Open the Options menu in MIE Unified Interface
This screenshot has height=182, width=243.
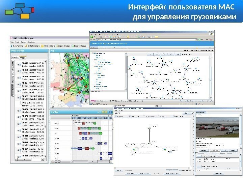24,42
